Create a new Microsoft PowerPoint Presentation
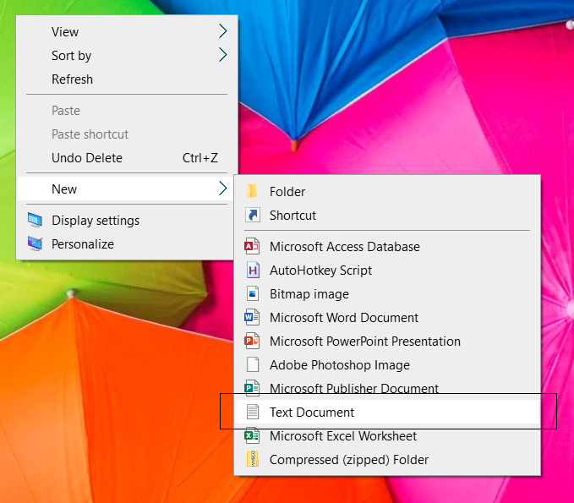The width and height of the screenshot is (574, 503). [387, 342]
